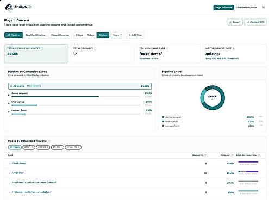Click the Total Pipeline Influenced info icon

[42, 48]
